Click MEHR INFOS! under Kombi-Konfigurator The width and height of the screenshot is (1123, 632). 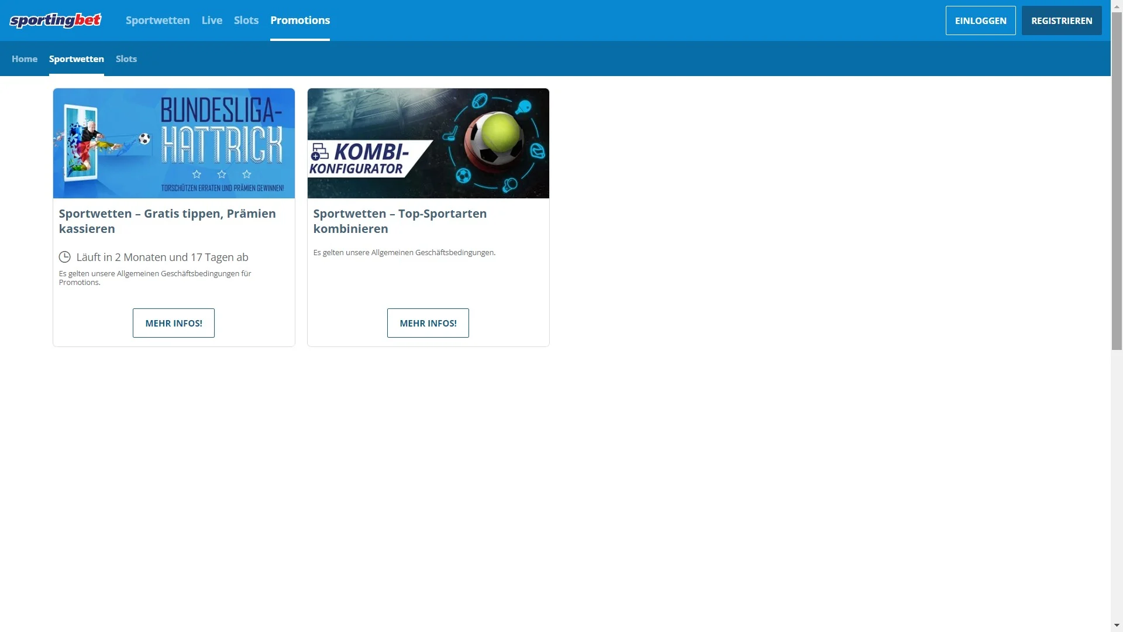[x=428, y=323]
